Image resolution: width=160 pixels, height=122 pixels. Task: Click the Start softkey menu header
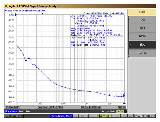tap(142, 12)
